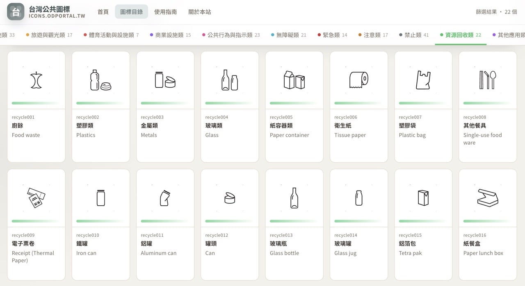Click the green progress bar under recycle001
Viewport: 525px width, 286px height.
36,103
